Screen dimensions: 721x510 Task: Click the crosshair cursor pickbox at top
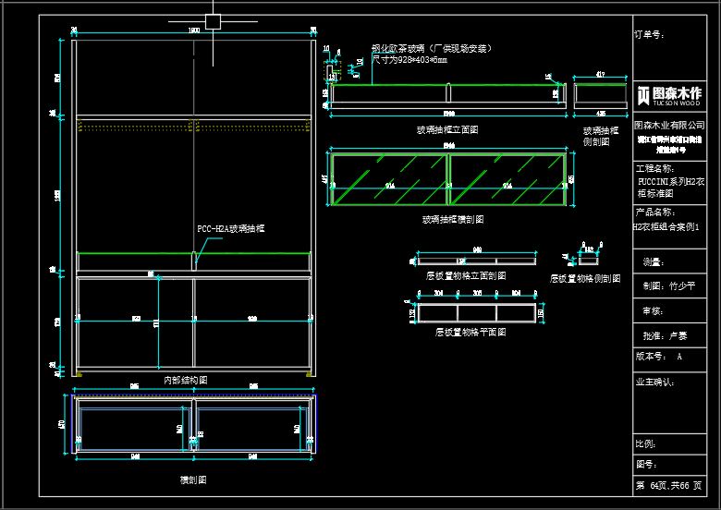coord(213,20)
